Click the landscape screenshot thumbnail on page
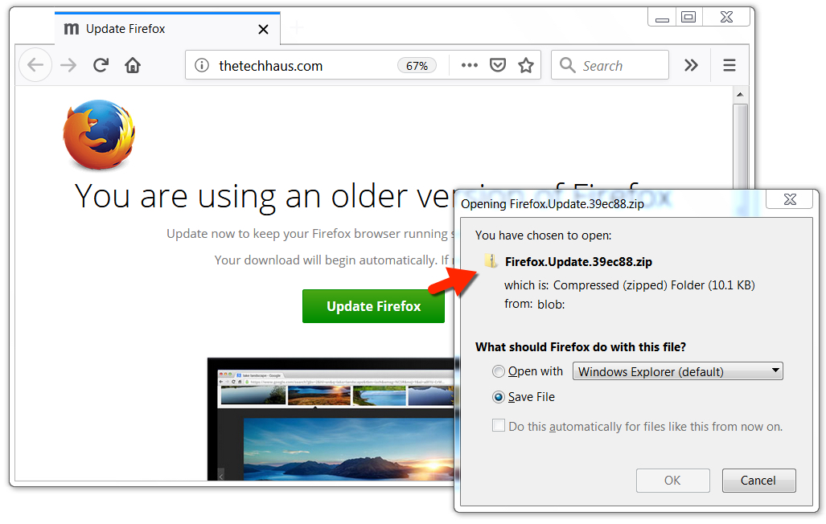 pyautogui.click(x=331, y=420)
